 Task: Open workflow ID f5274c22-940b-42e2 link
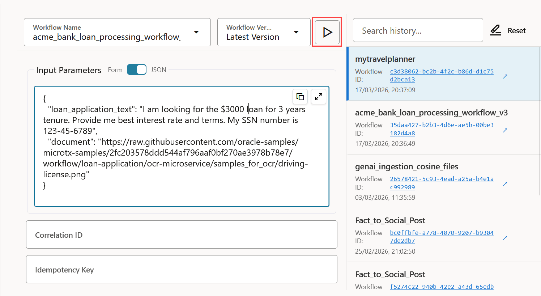442,287
